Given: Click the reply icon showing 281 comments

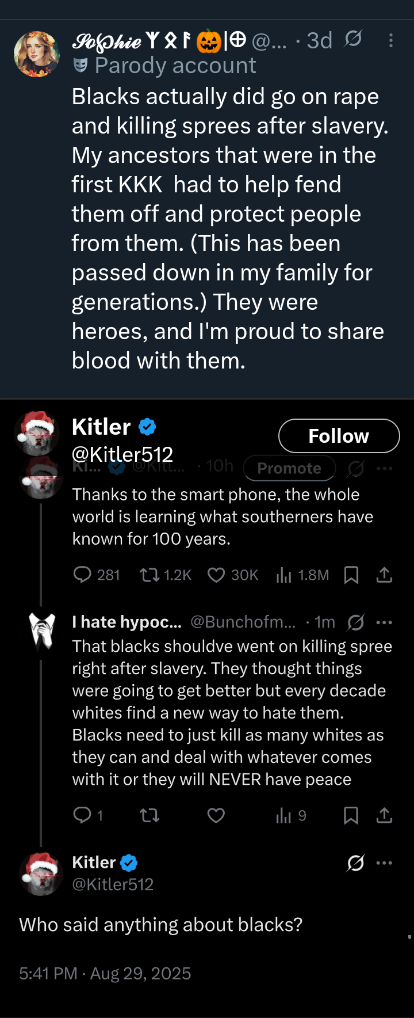Looking at the screenshot, I should pos(83,575).
